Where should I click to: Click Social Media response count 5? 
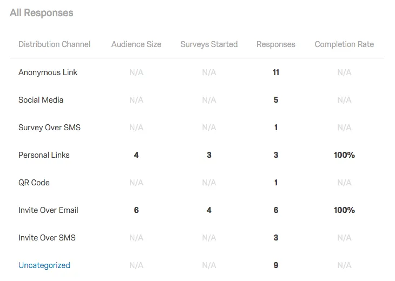pos(276,100)
